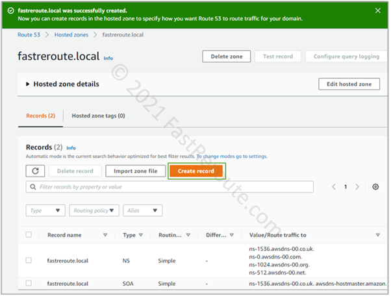The image size is (391, 296).
Task: Sort by Value/Route traffic to column arrow
Action: pyautogui.click(x=378, y=235)
